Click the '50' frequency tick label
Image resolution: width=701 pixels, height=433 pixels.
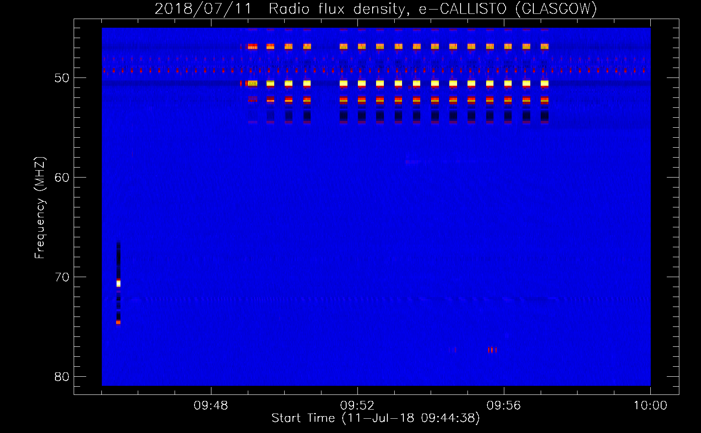[62, 78]
